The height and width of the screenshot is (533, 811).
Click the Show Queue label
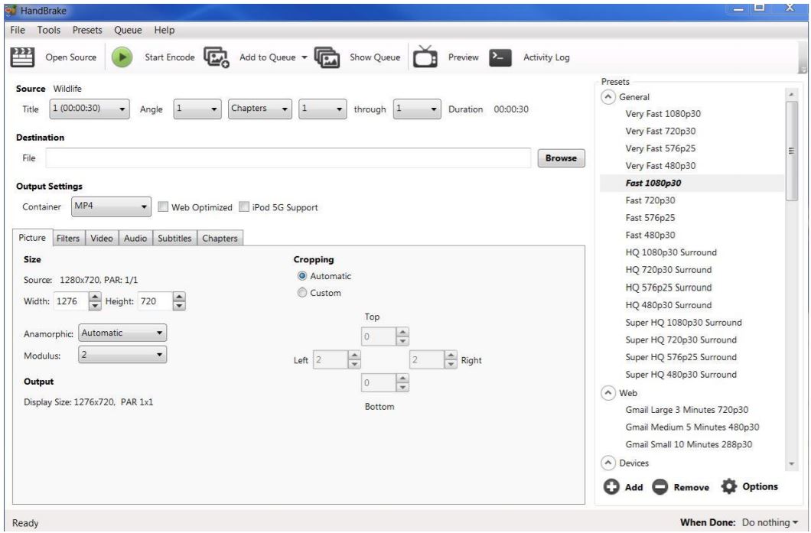375,57
